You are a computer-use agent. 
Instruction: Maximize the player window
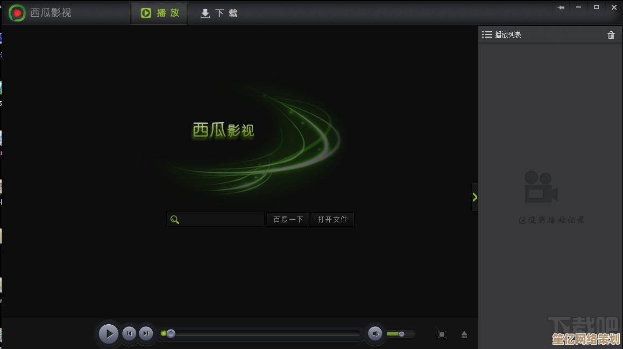(596, 8)
